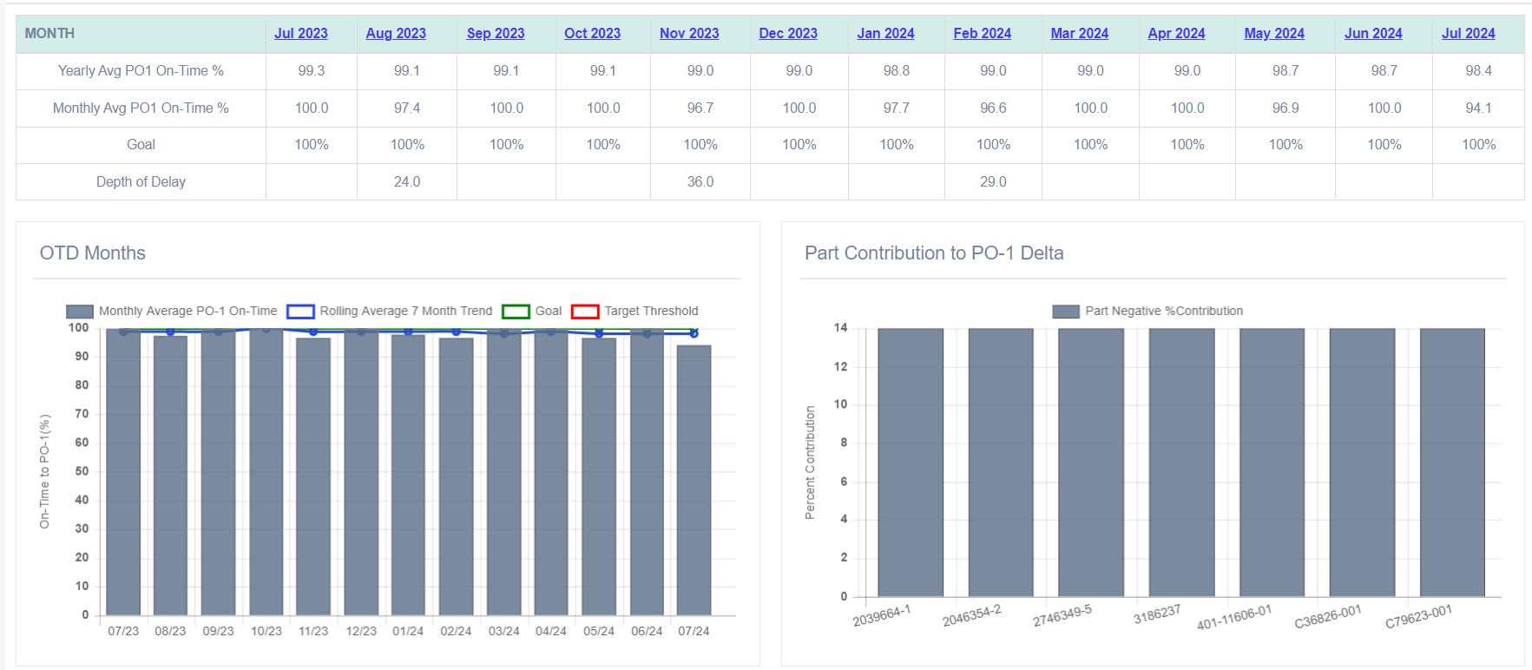Select the Sep 2023 column header
1532x670 pixels.
[x=496, y=33]
